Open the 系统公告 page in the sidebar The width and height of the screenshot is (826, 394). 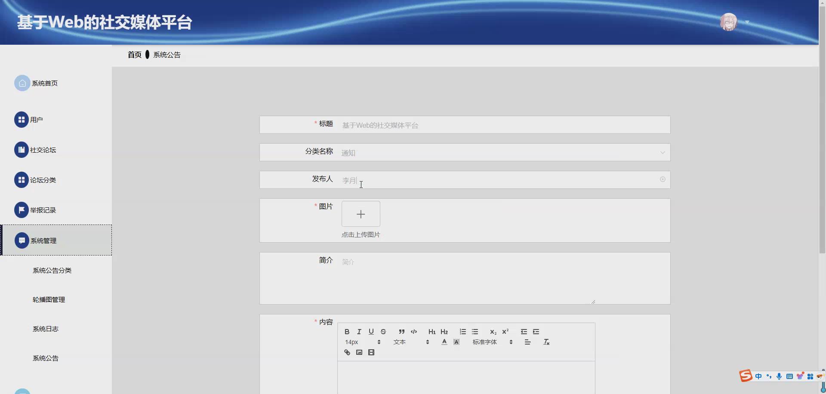pos(45,358)
